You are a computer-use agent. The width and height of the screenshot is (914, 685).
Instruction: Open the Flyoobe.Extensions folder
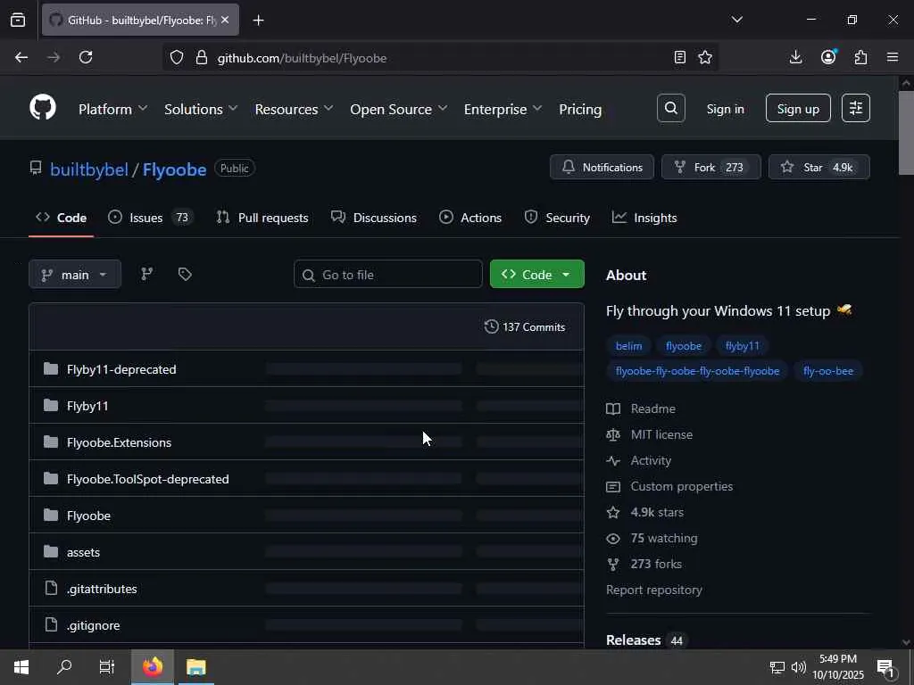pyautogui.click(x=119, y=442)
